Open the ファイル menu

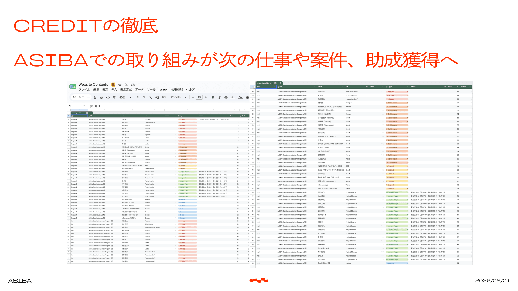pyautogui.click(x=84, y=90)
